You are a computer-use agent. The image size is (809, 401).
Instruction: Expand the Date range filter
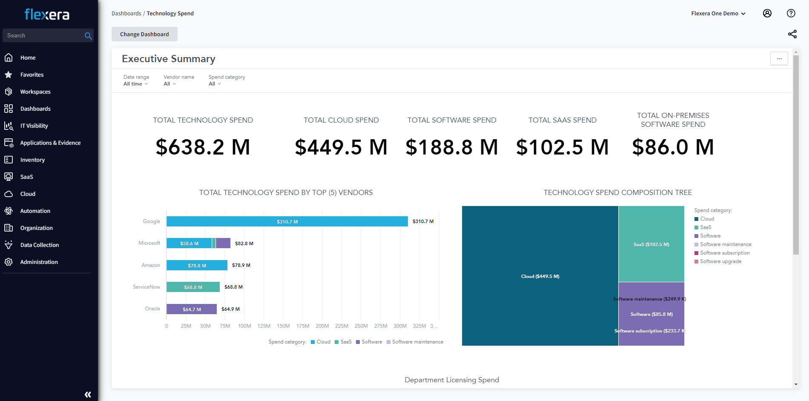[x=136, y=84]
